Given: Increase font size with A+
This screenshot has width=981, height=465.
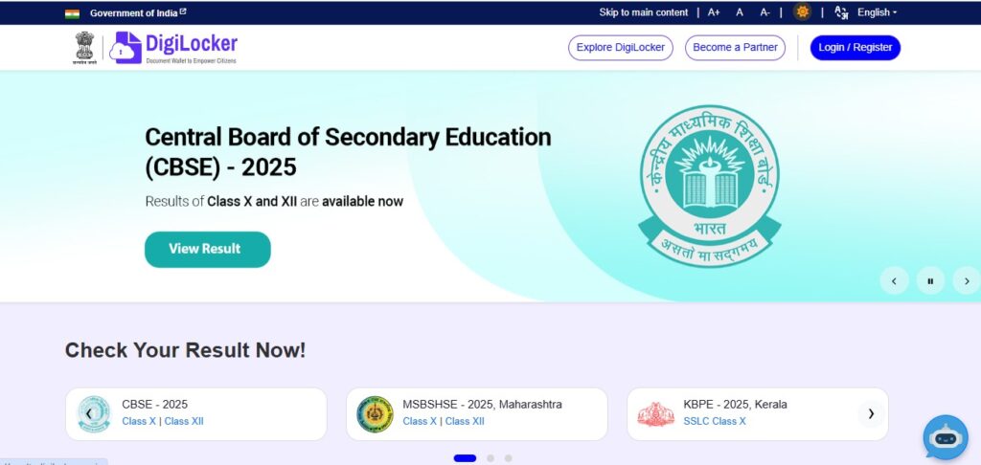Looking at the screenshot, I should point(714,12).
